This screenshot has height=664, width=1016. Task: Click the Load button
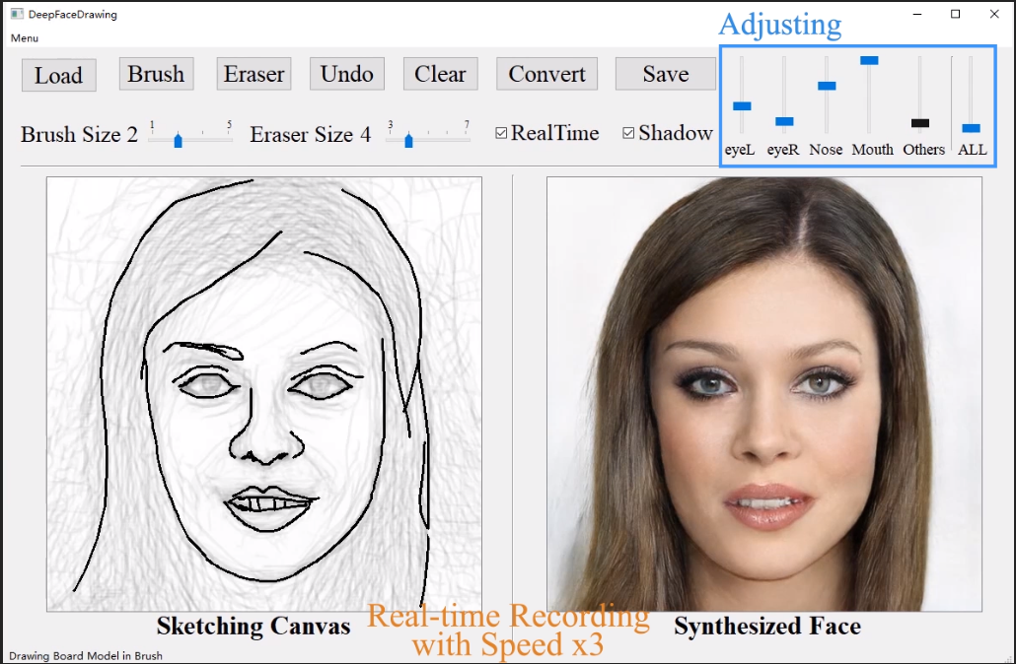[58, 75]
